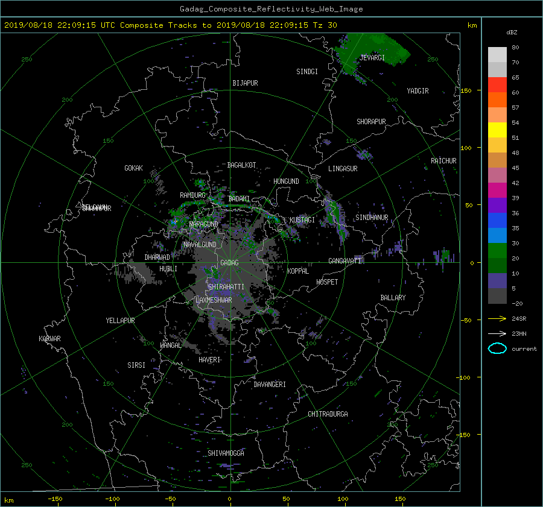543x507 pixels.
Task: Click the HANGAL city label
Action: coord(170,345)
